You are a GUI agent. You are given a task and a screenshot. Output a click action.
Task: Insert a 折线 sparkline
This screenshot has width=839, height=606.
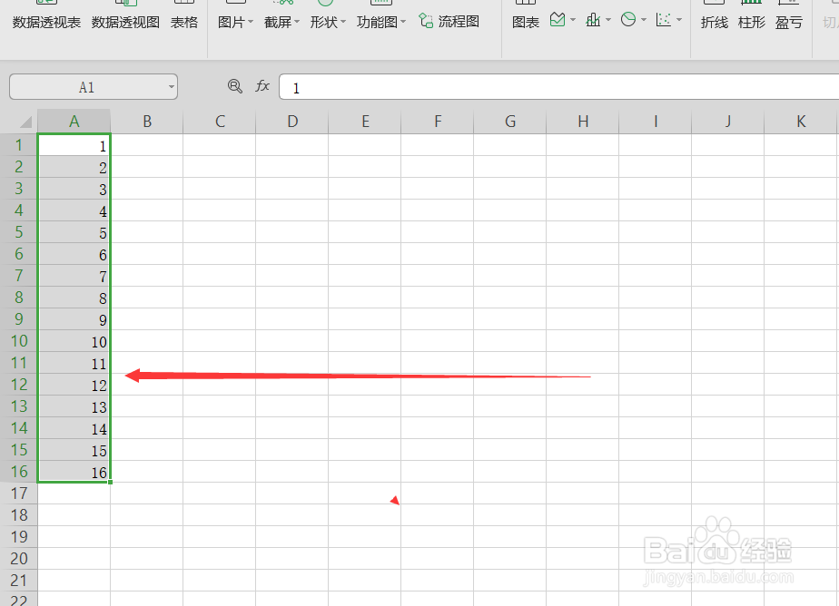click(715, 22)
